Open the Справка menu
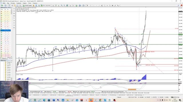 (35, 3)
